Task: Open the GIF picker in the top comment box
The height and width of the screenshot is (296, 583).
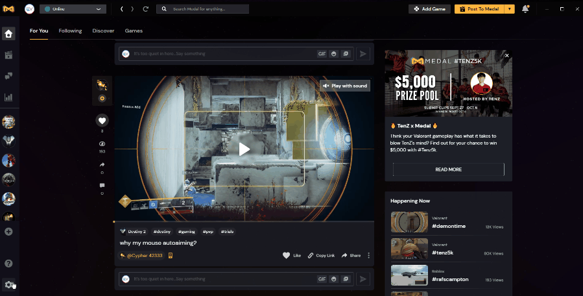Action: (322, 54)
